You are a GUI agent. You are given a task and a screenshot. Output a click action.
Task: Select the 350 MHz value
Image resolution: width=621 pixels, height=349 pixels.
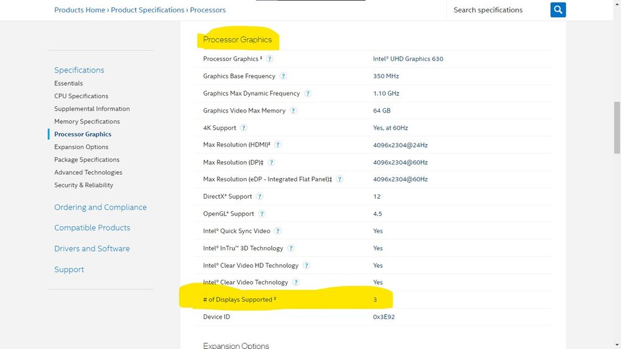(x=386, y=76)
